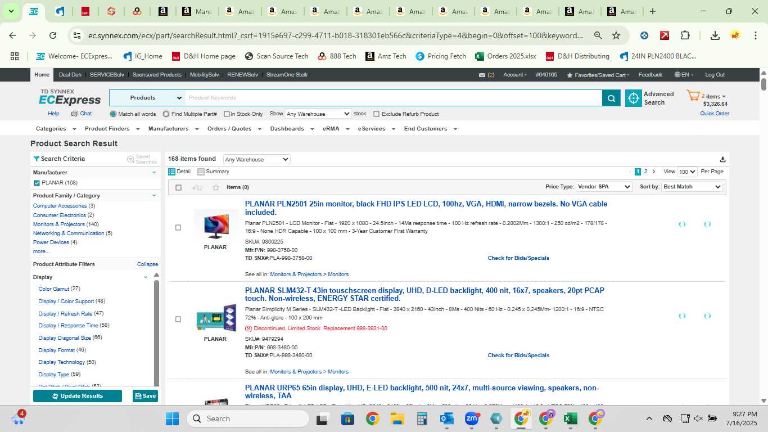Click the PLANAR PLN2501 monitor thumbnail
The width and height of the screenshot is (768, 432).
click(215, 225)
